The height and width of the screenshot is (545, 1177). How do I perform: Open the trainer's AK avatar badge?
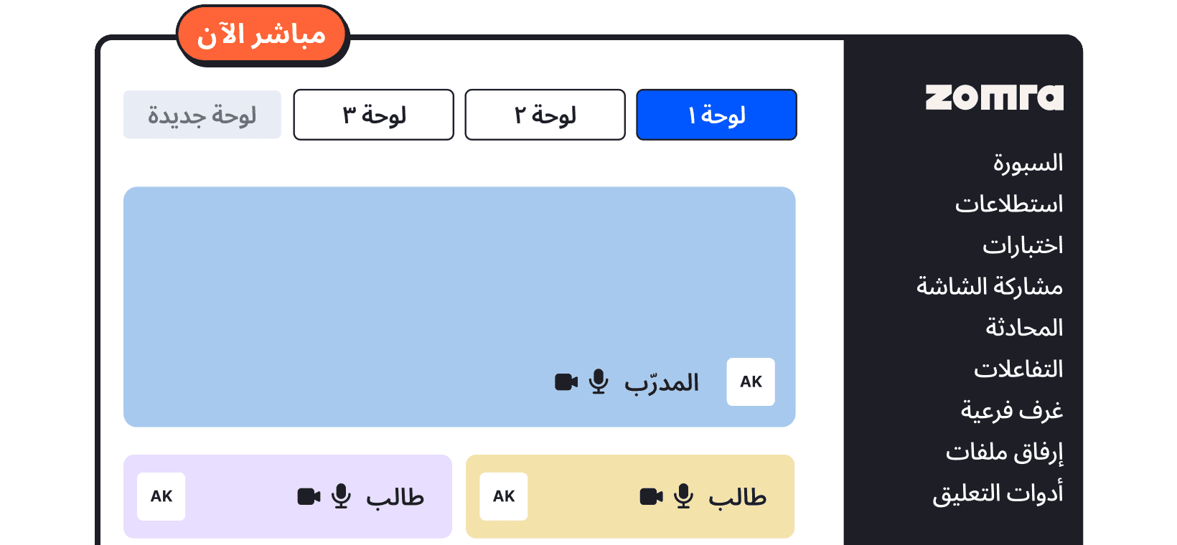click(751, 381)
